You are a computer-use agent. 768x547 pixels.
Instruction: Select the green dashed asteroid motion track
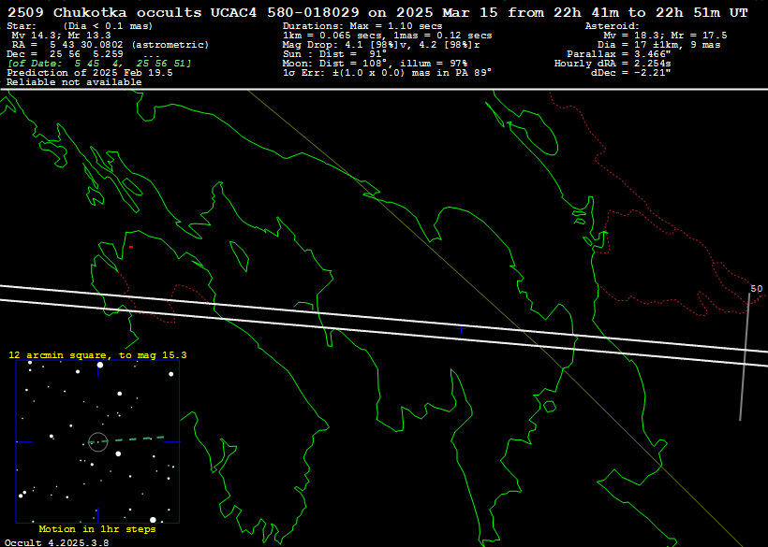146,438
